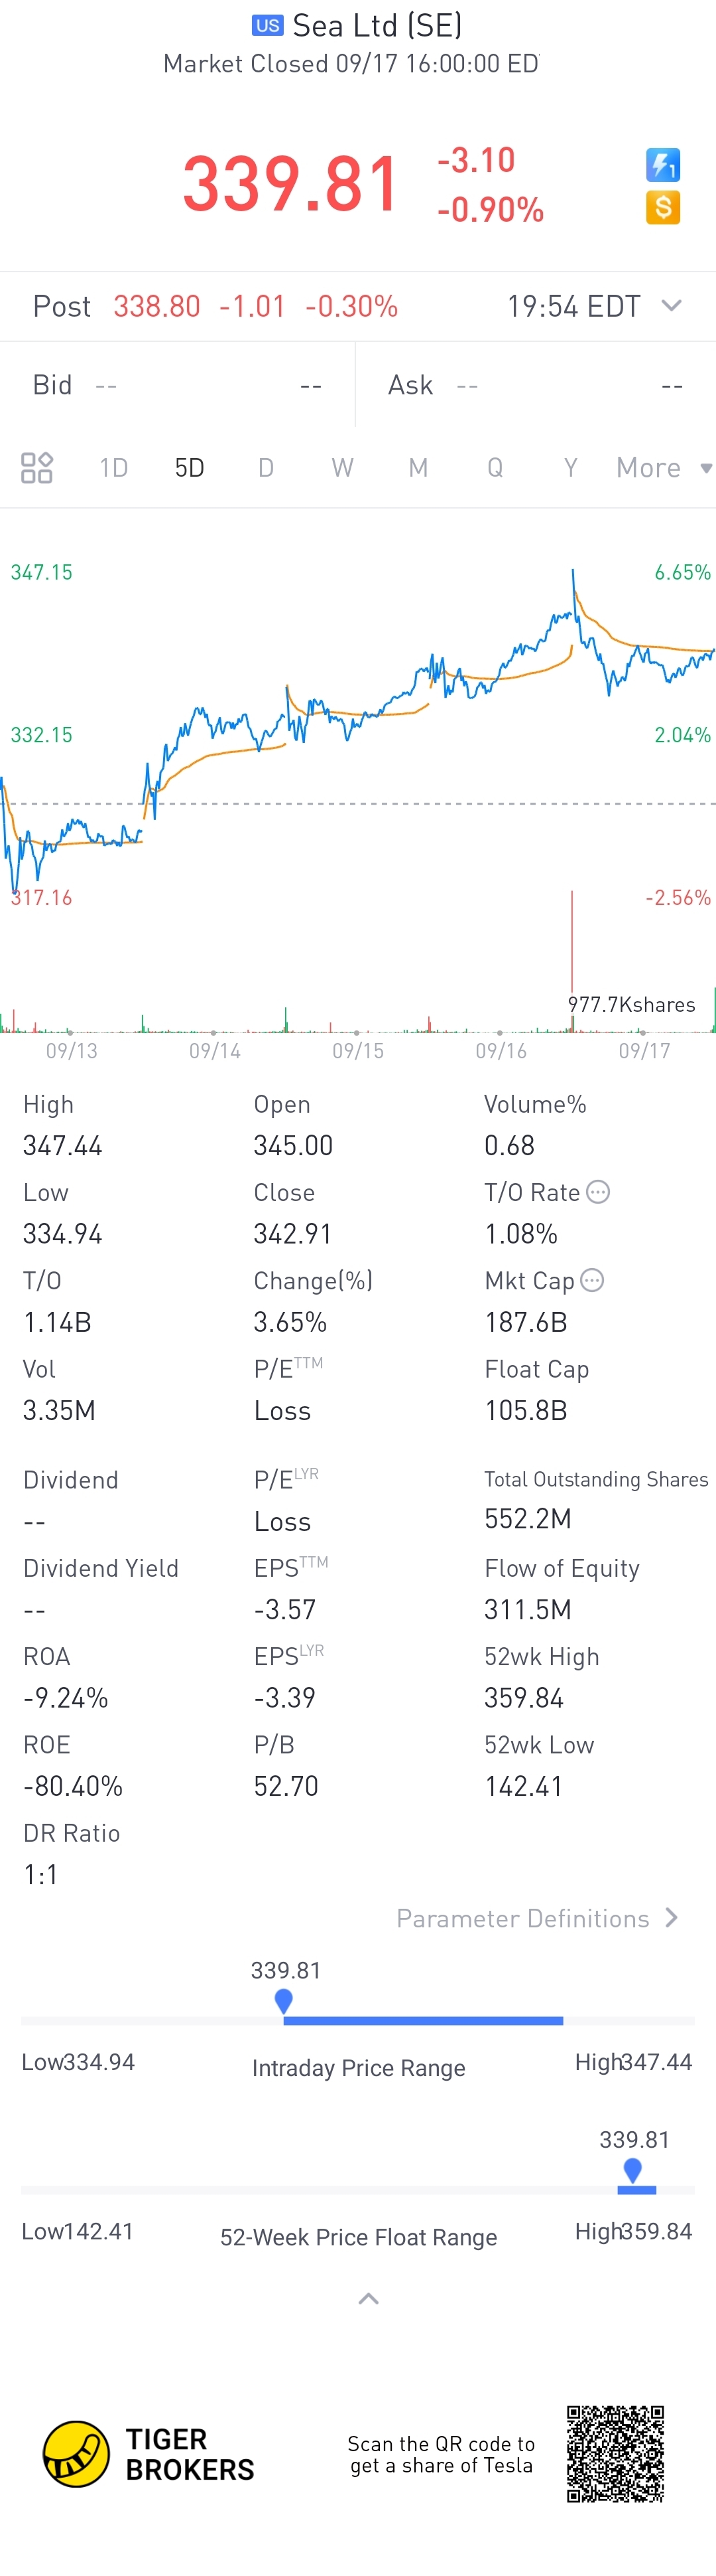Open the More chart periods dropdown
The width and height of the screenshot is (716, 2576).
pyautogui.click(x=663, y=468)
